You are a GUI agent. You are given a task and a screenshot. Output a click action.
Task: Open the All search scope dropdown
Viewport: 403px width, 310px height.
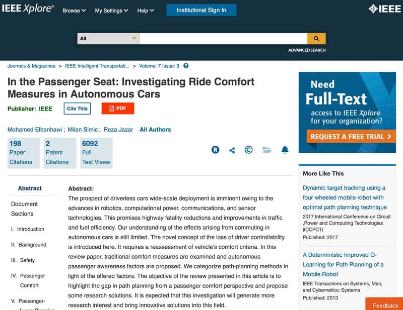[108, 39]
